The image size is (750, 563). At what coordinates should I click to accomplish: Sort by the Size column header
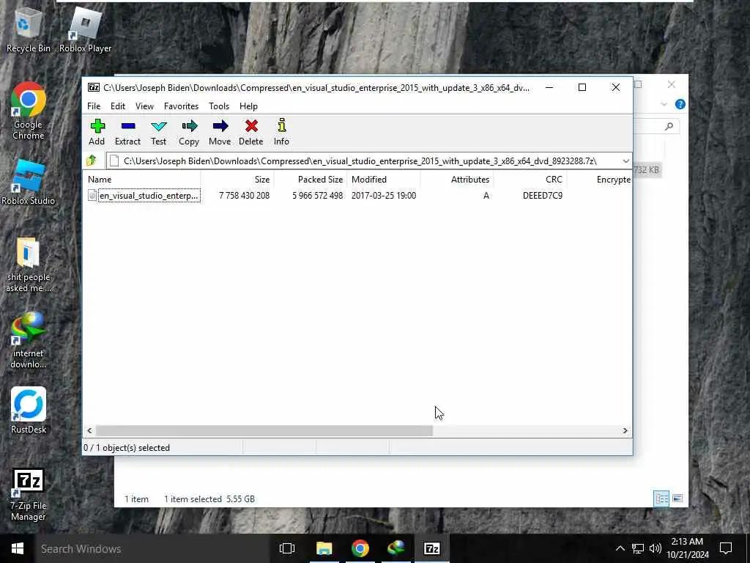click(237, 180)
